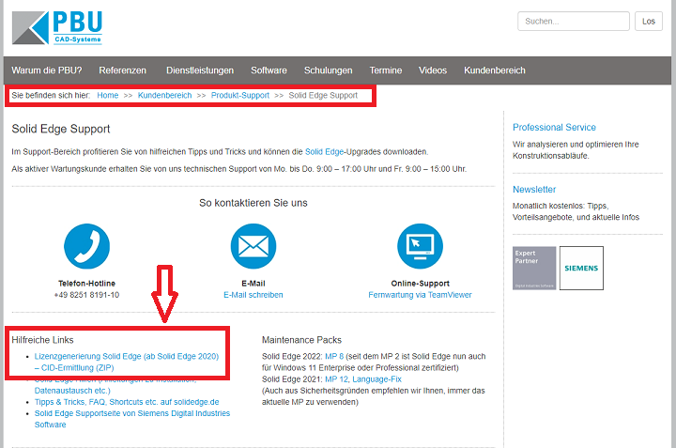Open the Language-Fix link

[x=376, y=379]
